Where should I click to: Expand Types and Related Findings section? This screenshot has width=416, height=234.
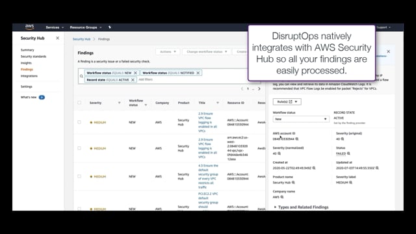pos(302,207)
